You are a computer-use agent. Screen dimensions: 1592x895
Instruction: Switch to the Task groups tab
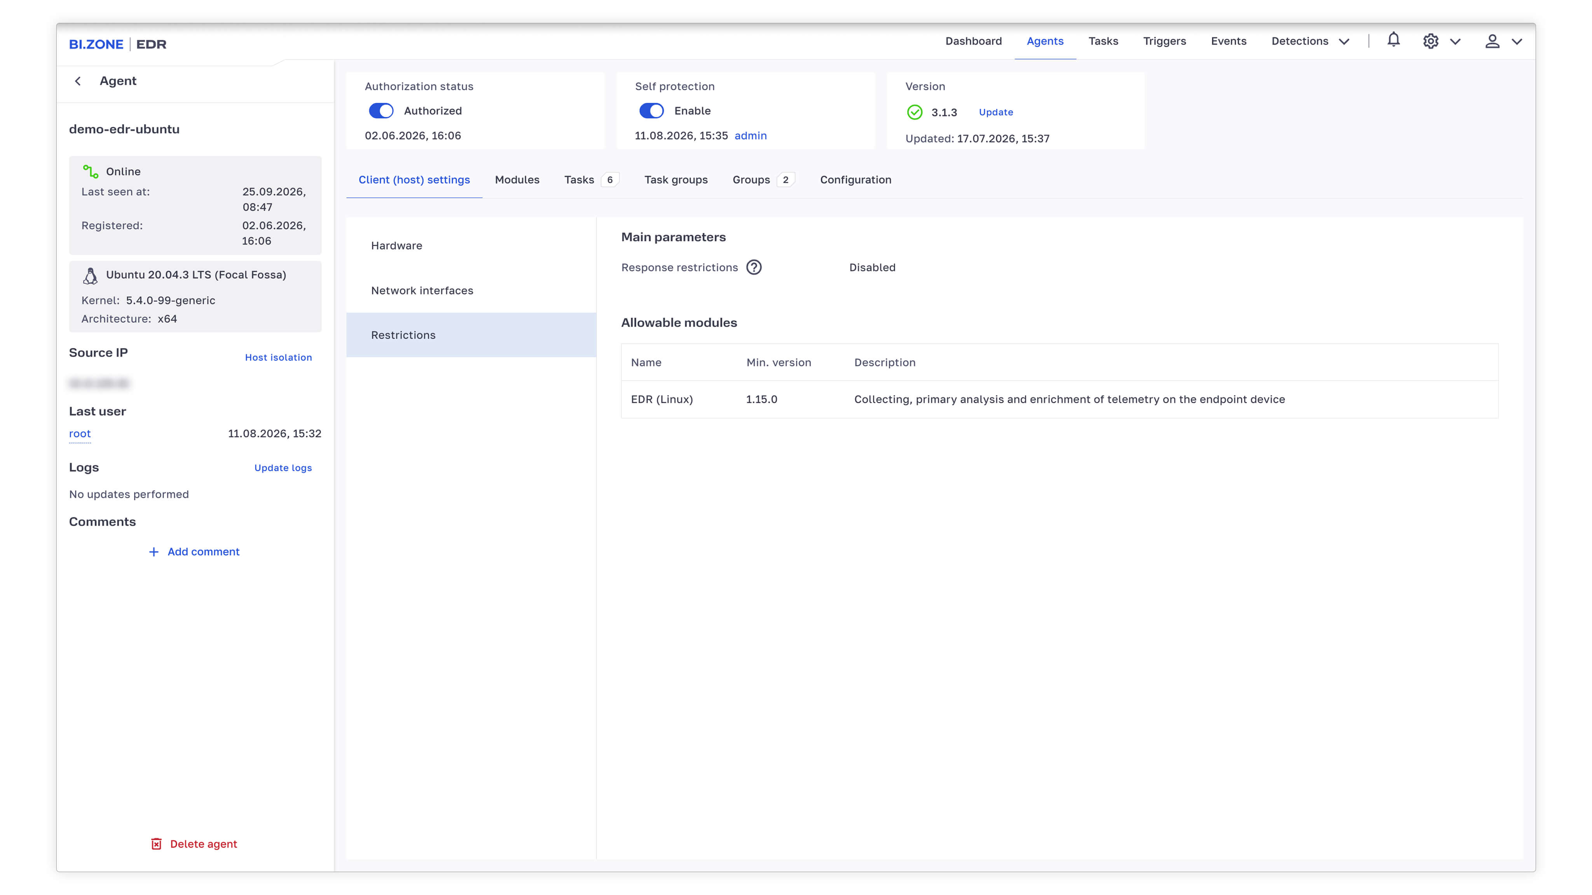pos(676,180)
